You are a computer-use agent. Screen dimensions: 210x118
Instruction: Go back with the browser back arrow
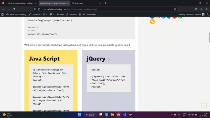coord(3,9)
